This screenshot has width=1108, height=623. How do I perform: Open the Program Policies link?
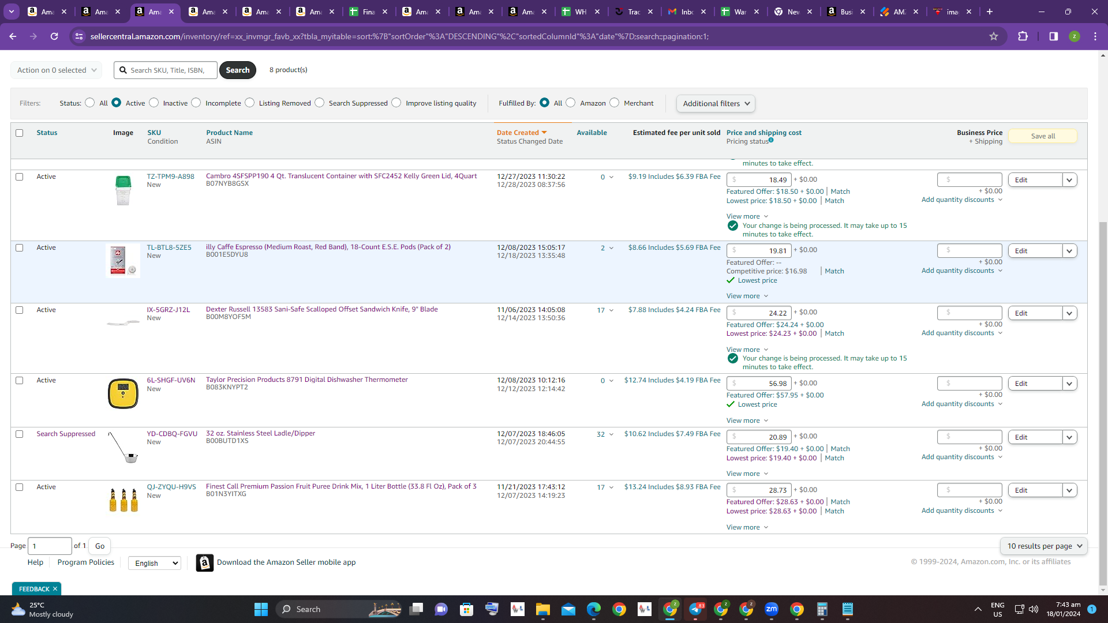pyautogui.click(x=86, y=562)
